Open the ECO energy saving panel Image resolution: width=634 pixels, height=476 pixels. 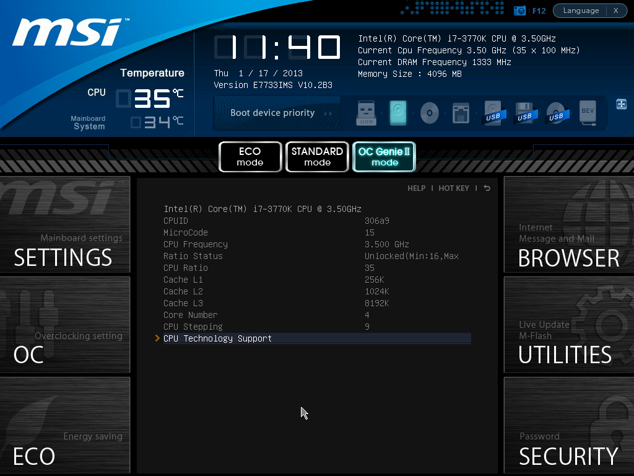click(x=65, y=425)
